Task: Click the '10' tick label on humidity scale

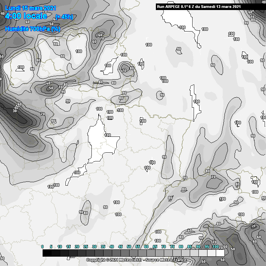Action: [60, 247]
